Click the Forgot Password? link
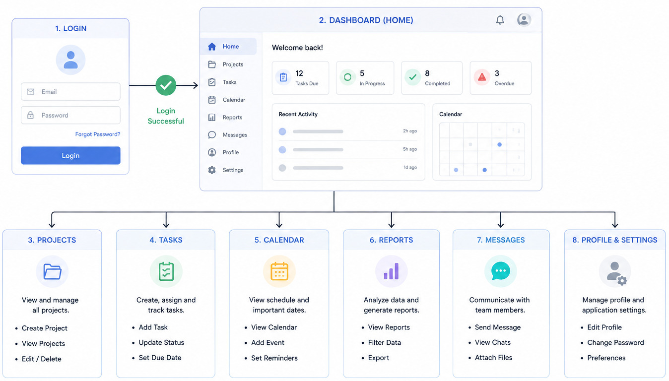The image size is (669, 381). 98,134
